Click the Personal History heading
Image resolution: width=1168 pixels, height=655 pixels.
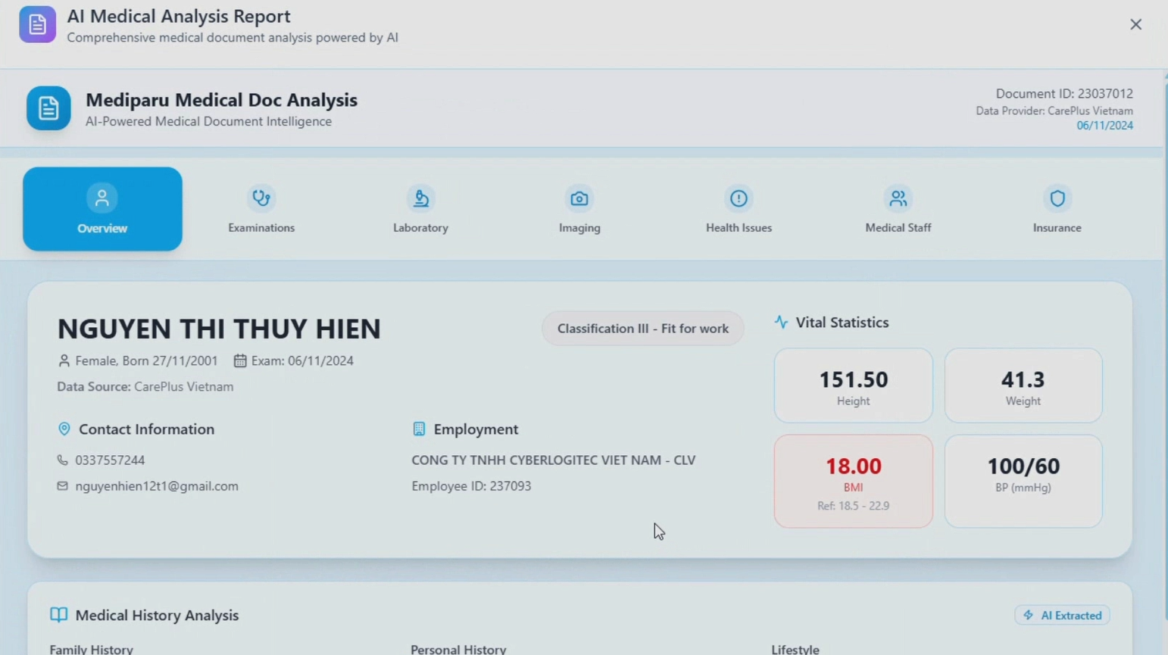point(458,649)
